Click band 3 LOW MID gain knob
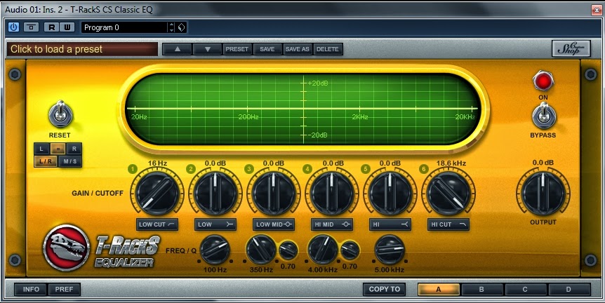Image resolution: width=605 pixels, height=303 pixels. pos(274,193)
